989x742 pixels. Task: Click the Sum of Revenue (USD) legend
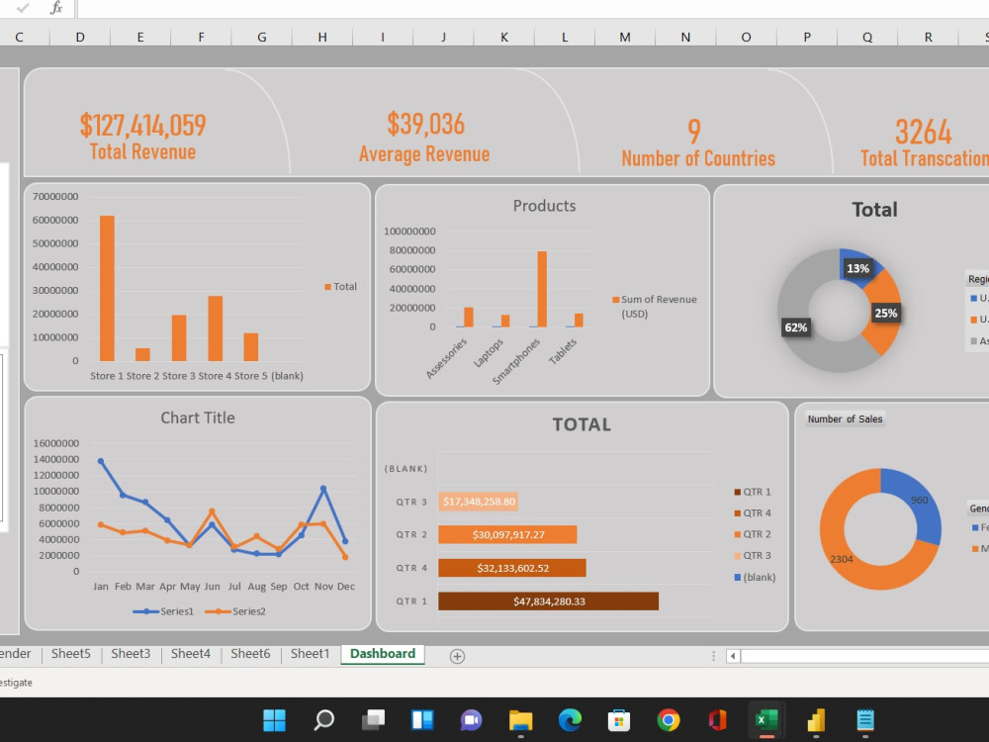point(655,307)
